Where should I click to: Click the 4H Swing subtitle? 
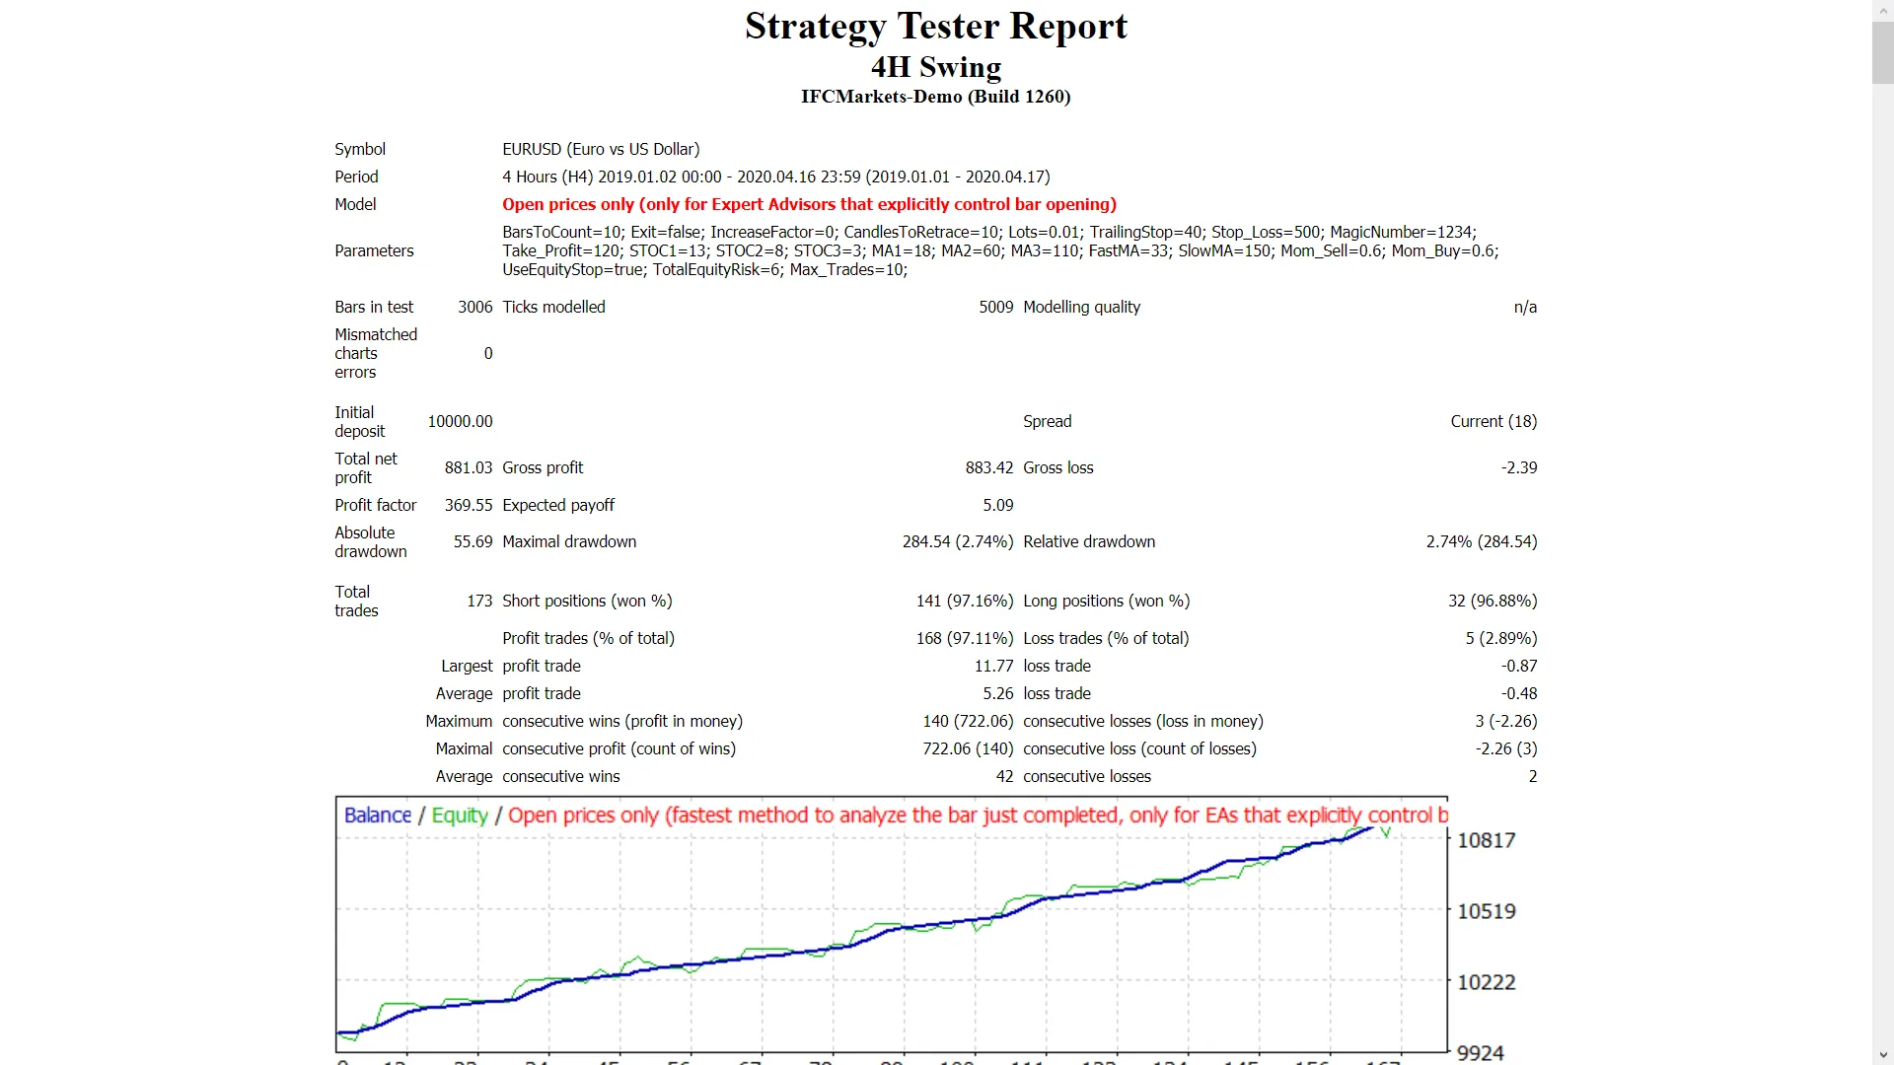pyautogui.click(x=935, y=67)
